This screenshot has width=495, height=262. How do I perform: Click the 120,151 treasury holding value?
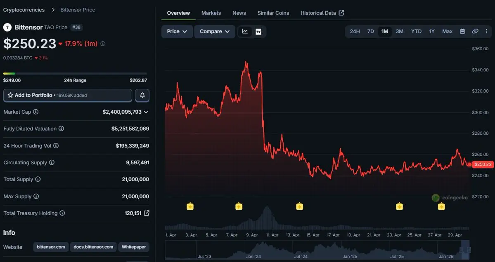click(x=133, y=213)
